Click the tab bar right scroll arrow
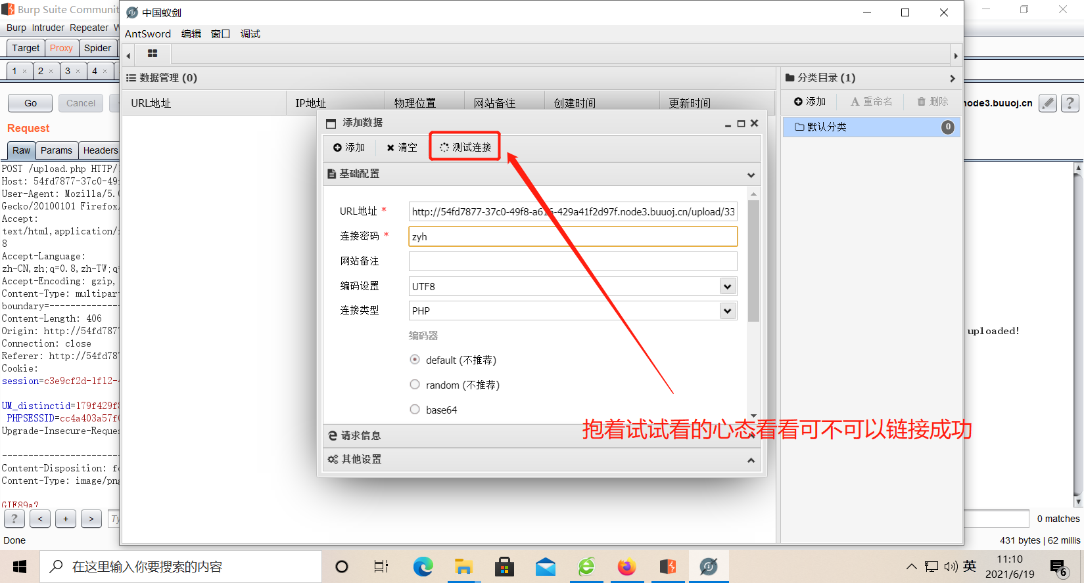Viewport: 1084px width, 583px height. click(956, 56)
